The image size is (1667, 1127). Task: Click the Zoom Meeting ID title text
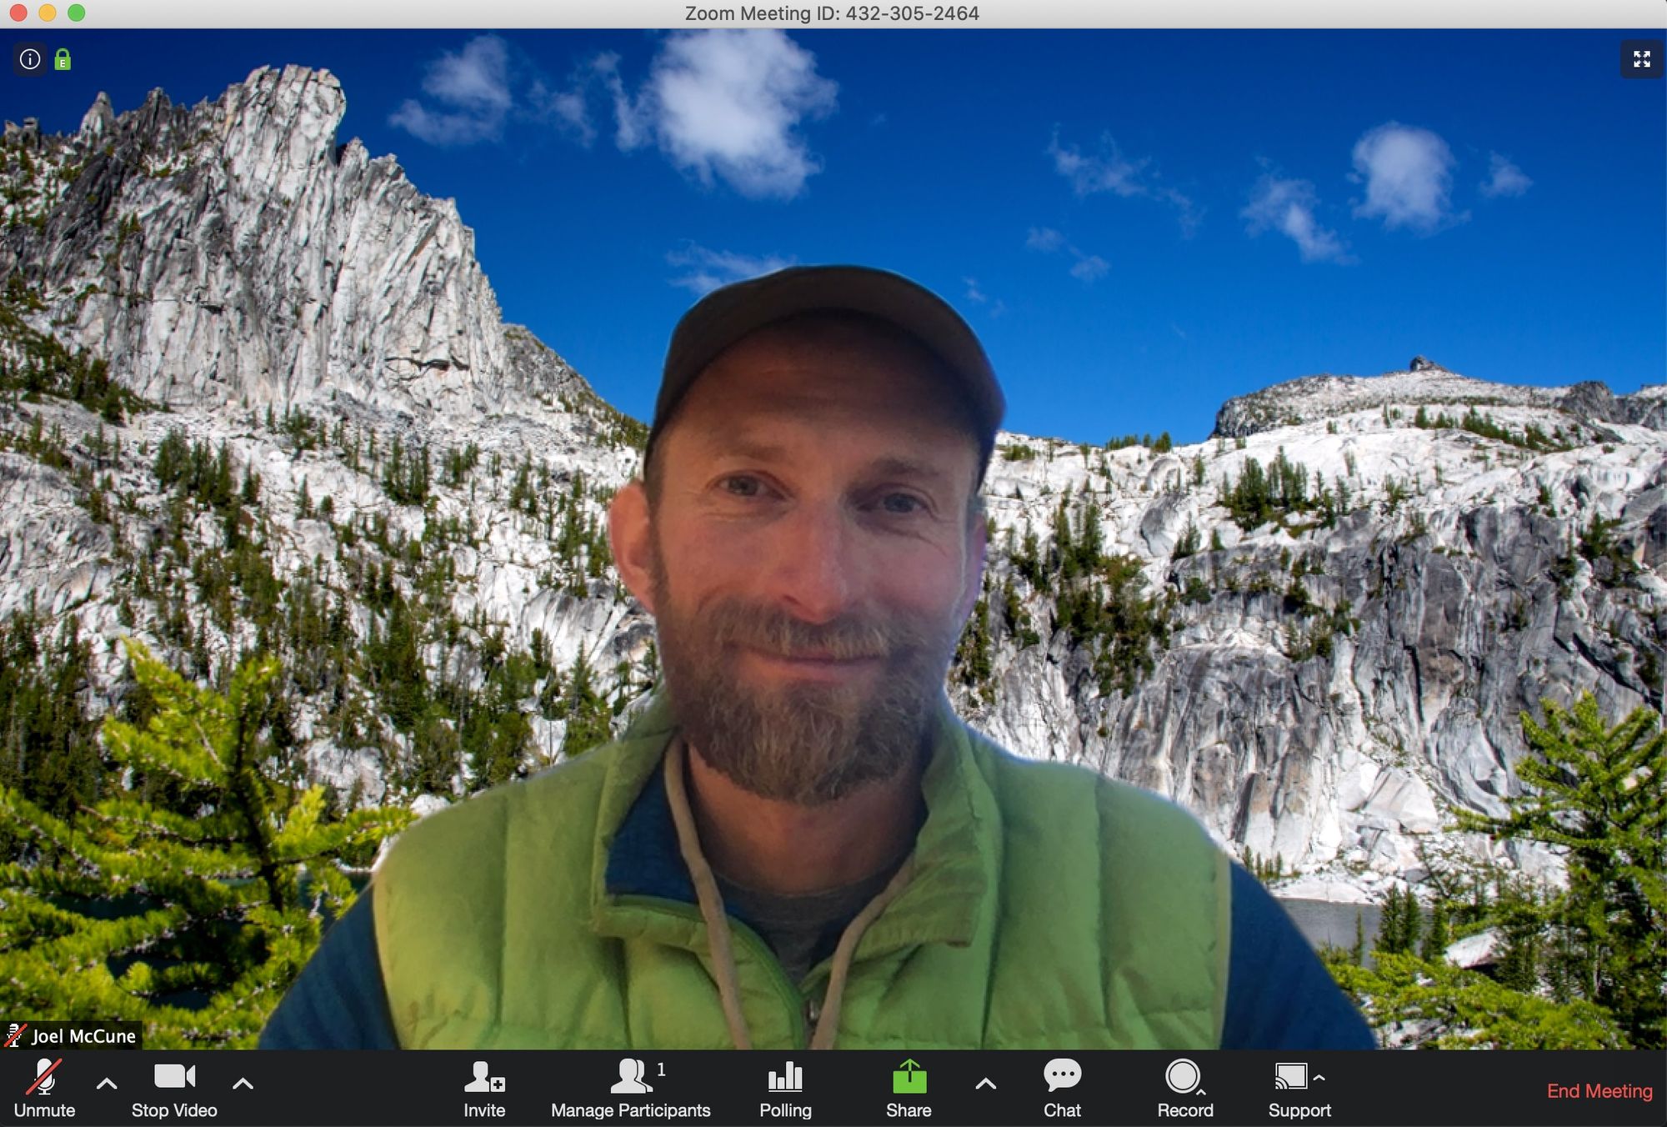tap(832, 13)
